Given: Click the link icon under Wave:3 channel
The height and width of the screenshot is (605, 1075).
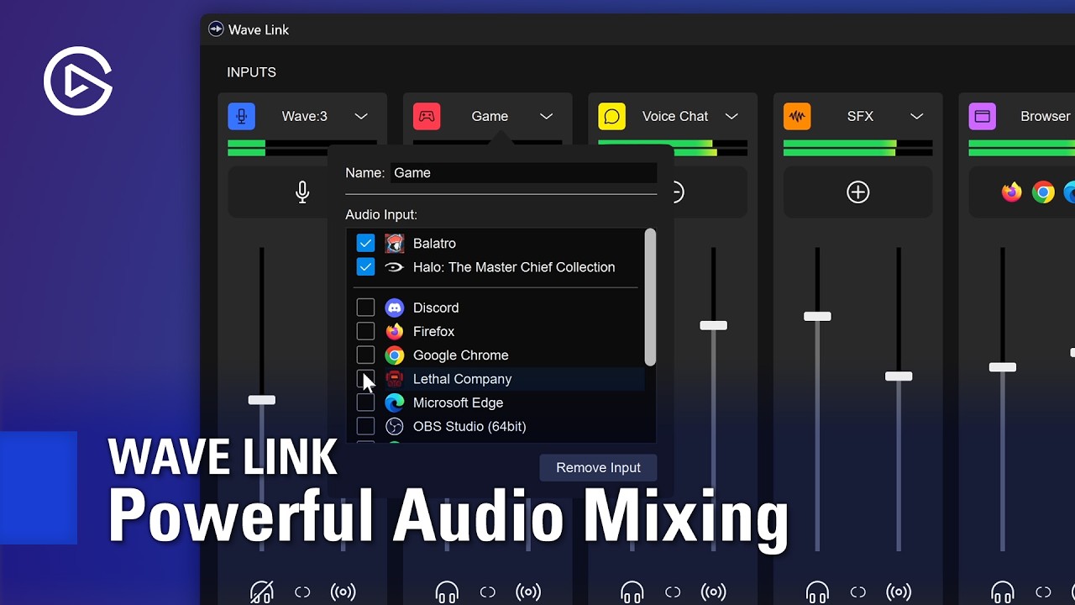Looking at the screenshot, I should (302, 592).
